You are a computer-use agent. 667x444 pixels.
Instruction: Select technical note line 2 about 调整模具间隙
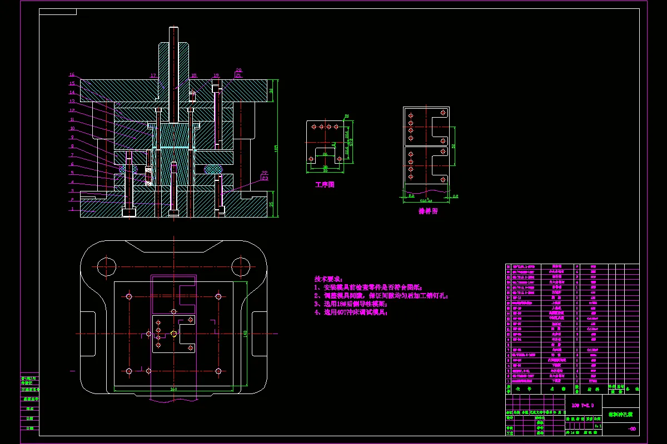click(381, 296)
